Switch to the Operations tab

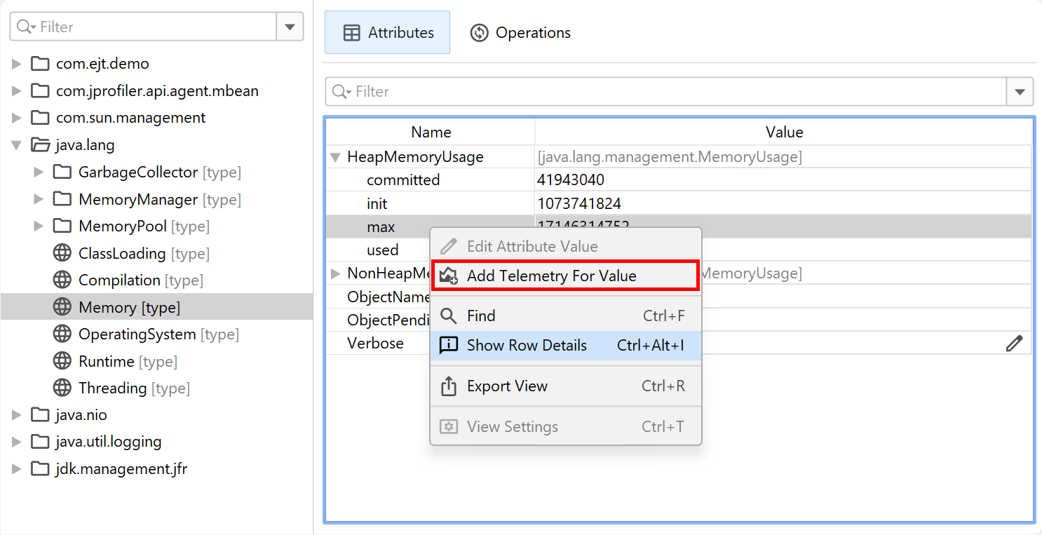point(520,33)
